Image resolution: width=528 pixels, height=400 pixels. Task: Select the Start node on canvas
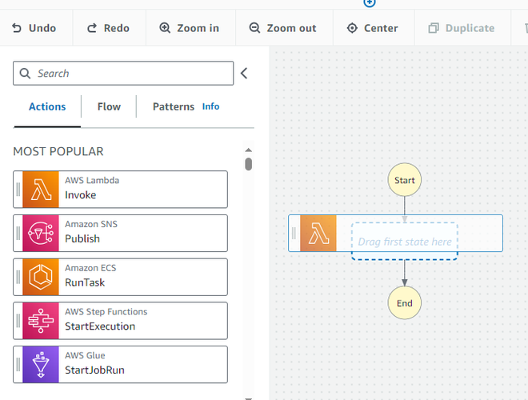click(x=404, y=180)
